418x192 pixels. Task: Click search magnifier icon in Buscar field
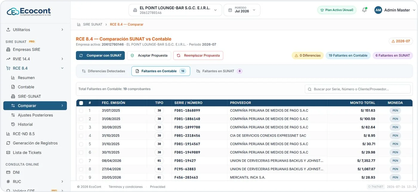[x=310, y=89]
